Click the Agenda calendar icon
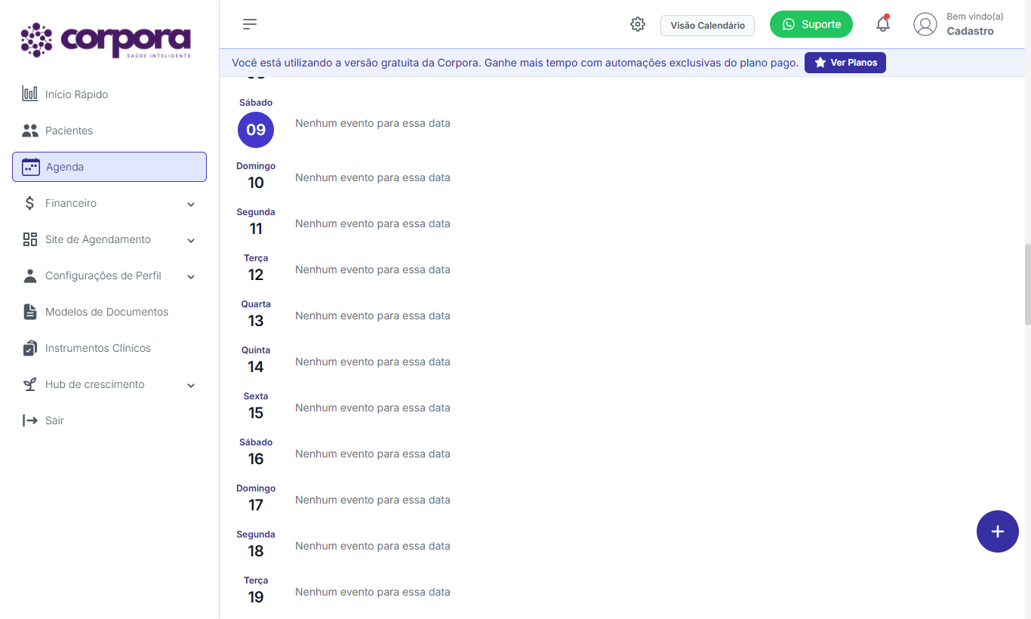The width and height of the screenshot is (1031, 619). tap(31, 167)
